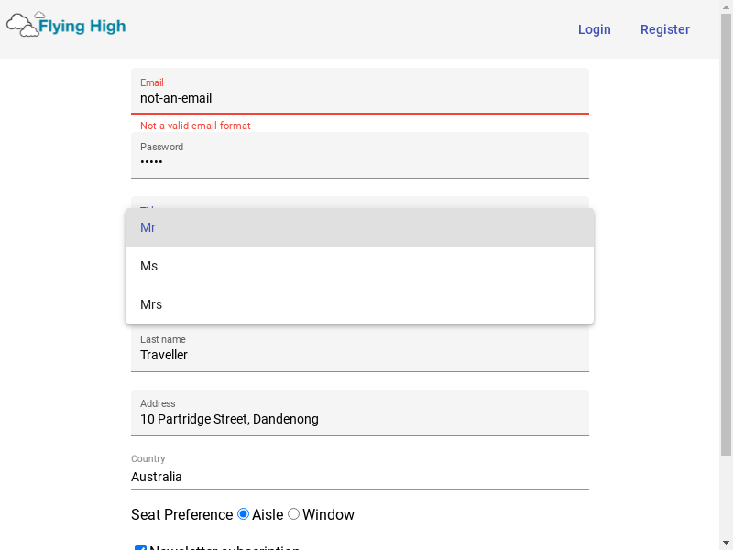The height and width of the screenshot is (550, 733).
Task: Click the Aisle radio label text
Action: 268,514
